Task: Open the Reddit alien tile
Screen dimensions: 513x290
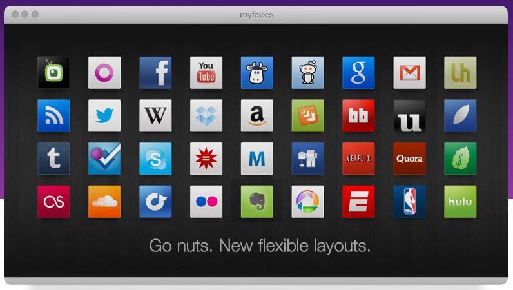Action: tap(308, 73)
